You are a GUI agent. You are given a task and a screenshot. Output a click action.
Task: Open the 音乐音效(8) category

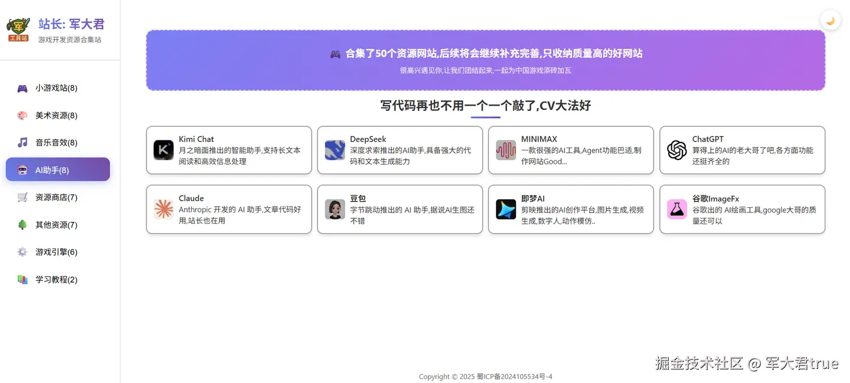point(58,142)
